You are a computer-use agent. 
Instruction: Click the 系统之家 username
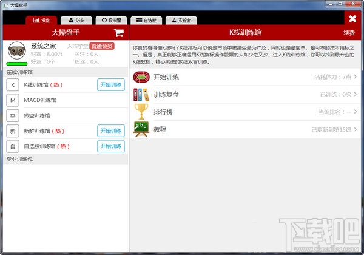(x=44, y=46)
